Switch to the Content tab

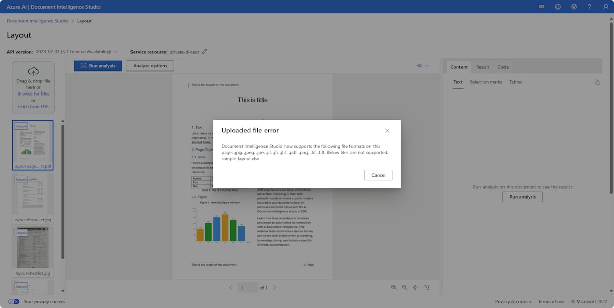coord(459,67)
